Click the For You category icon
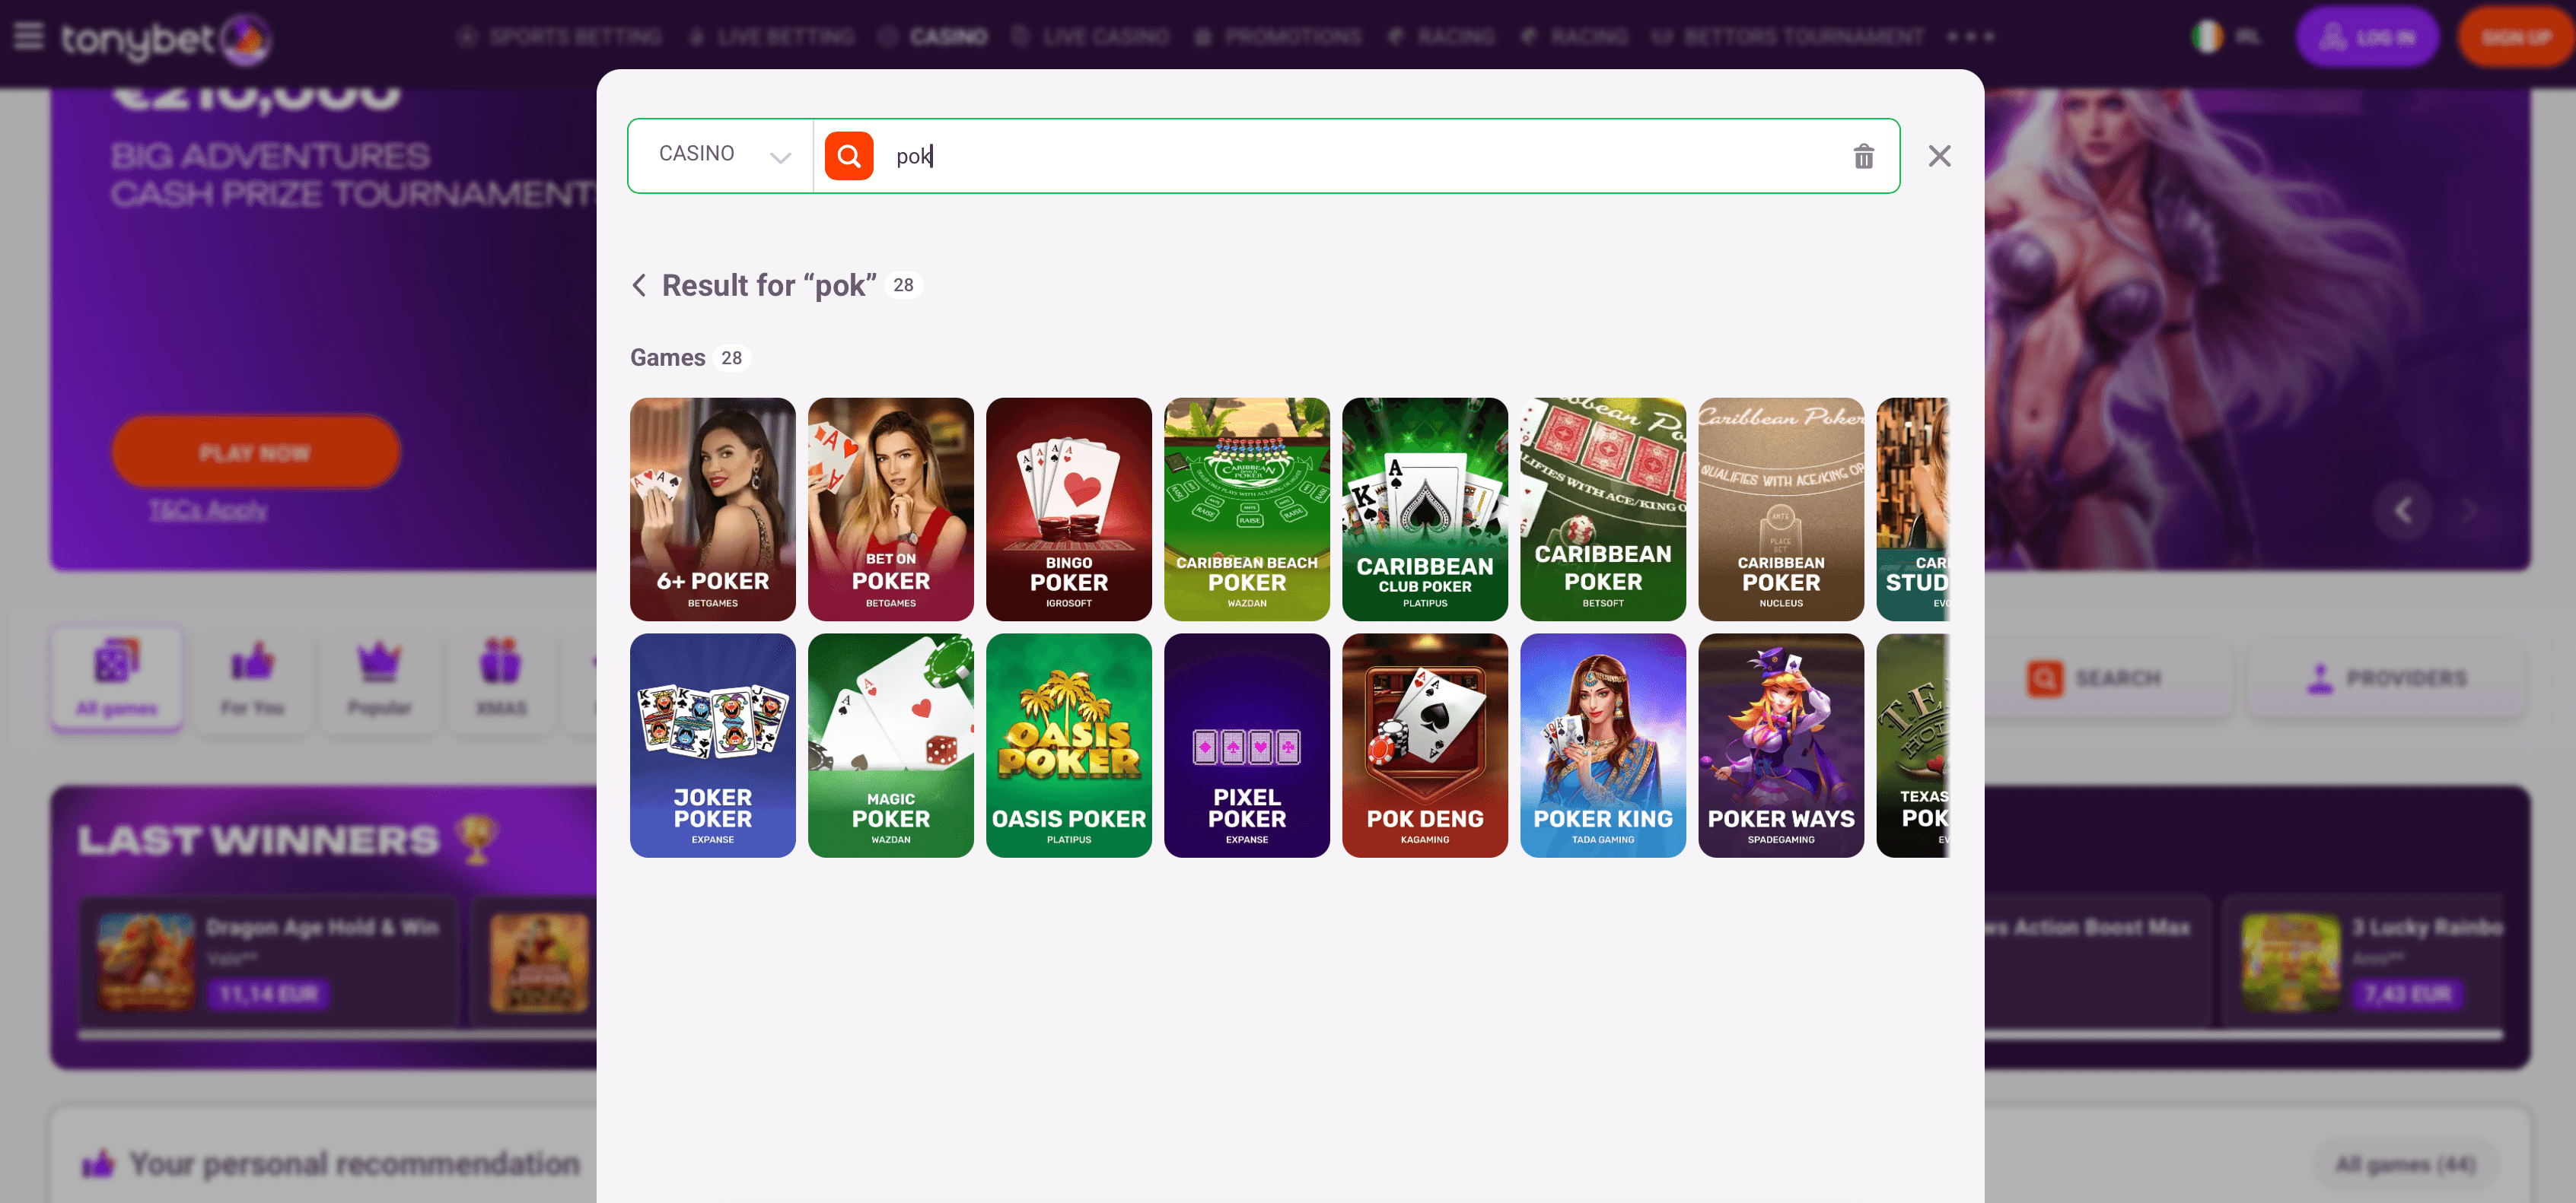Image resolution: width=2576 pixels, height=1203 pixels. click(x=253, y=678)
